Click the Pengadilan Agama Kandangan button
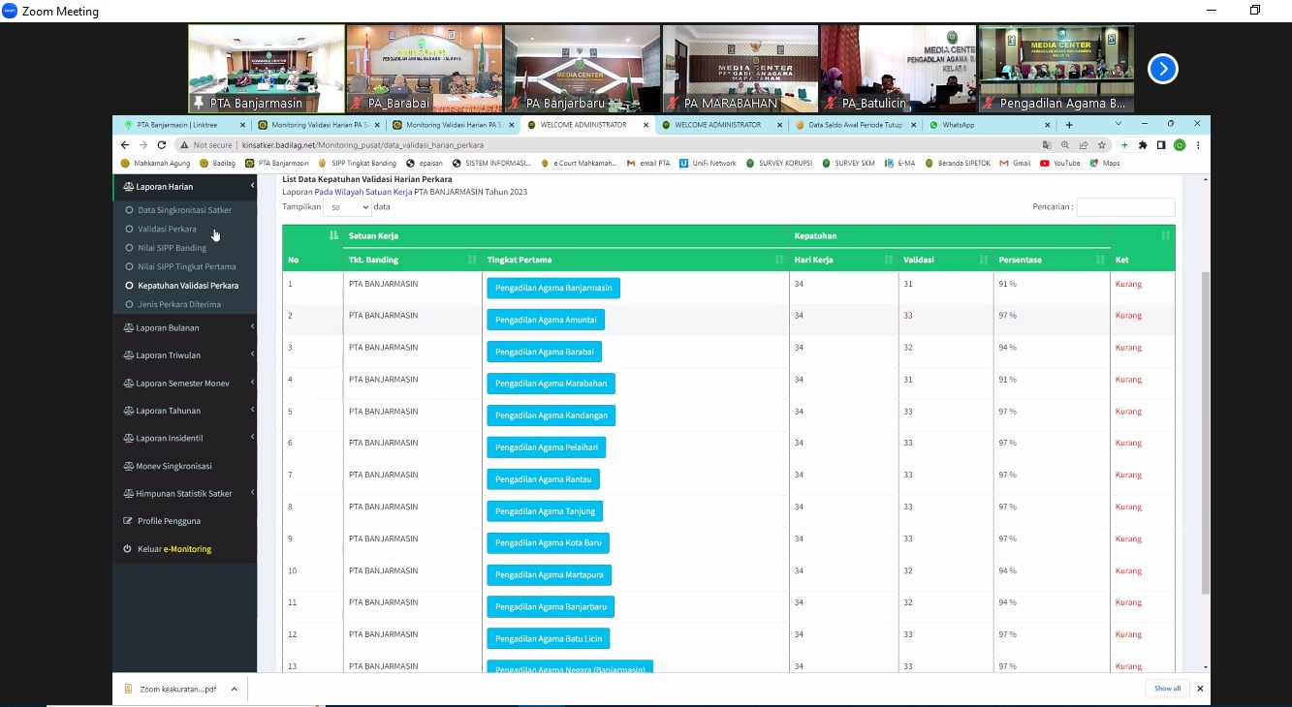 (x=551, y=415)
